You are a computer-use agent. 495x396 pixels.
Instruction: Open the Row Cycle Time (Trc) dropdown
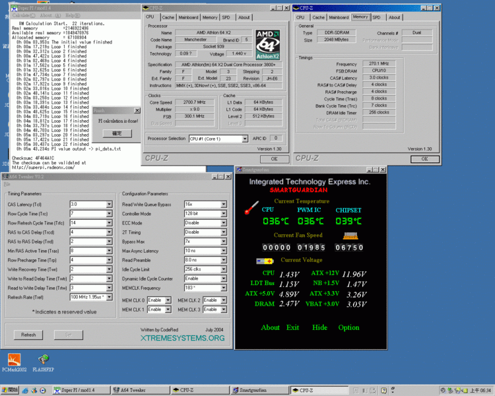click(x=109, y=214)
